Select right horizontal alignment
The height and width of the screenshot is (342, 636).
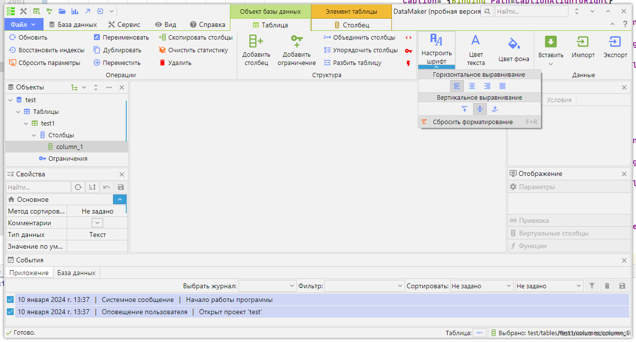[487, 86]
